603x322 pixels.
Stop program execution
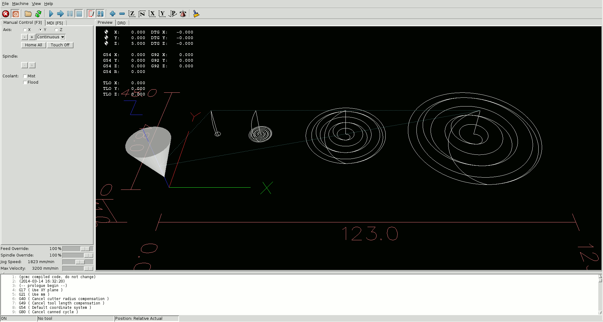(79, 14)
